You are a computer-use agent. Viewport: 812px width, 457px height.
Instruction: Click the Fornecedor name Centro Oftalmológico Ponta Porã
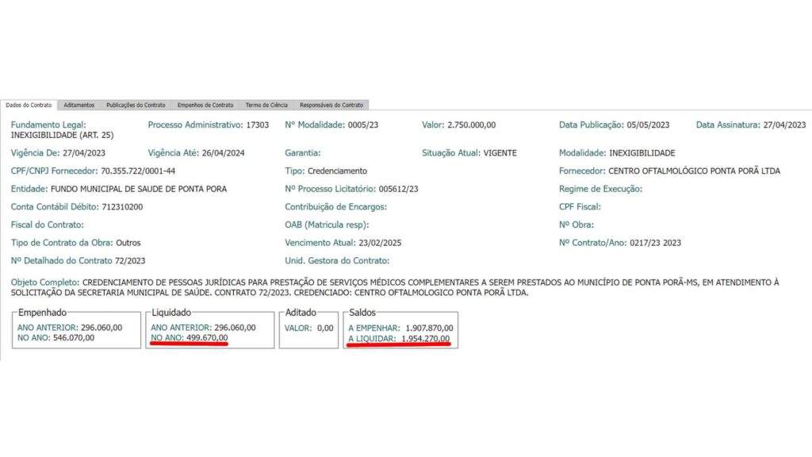coord(694,171)
